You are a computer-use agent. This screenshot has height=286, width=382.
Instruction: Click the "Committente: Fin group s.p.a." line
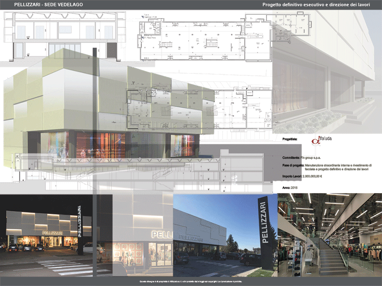click(301, 158)
